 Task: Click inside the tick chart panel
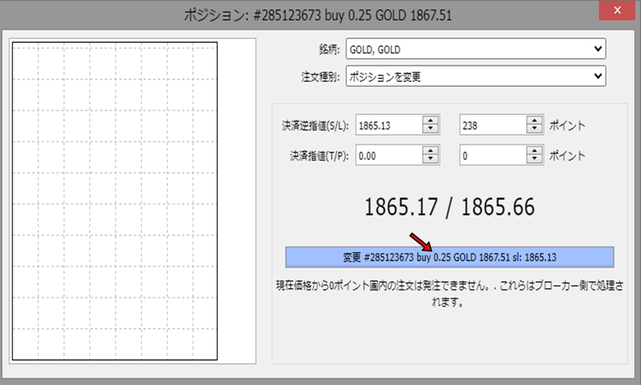point(115,199)
